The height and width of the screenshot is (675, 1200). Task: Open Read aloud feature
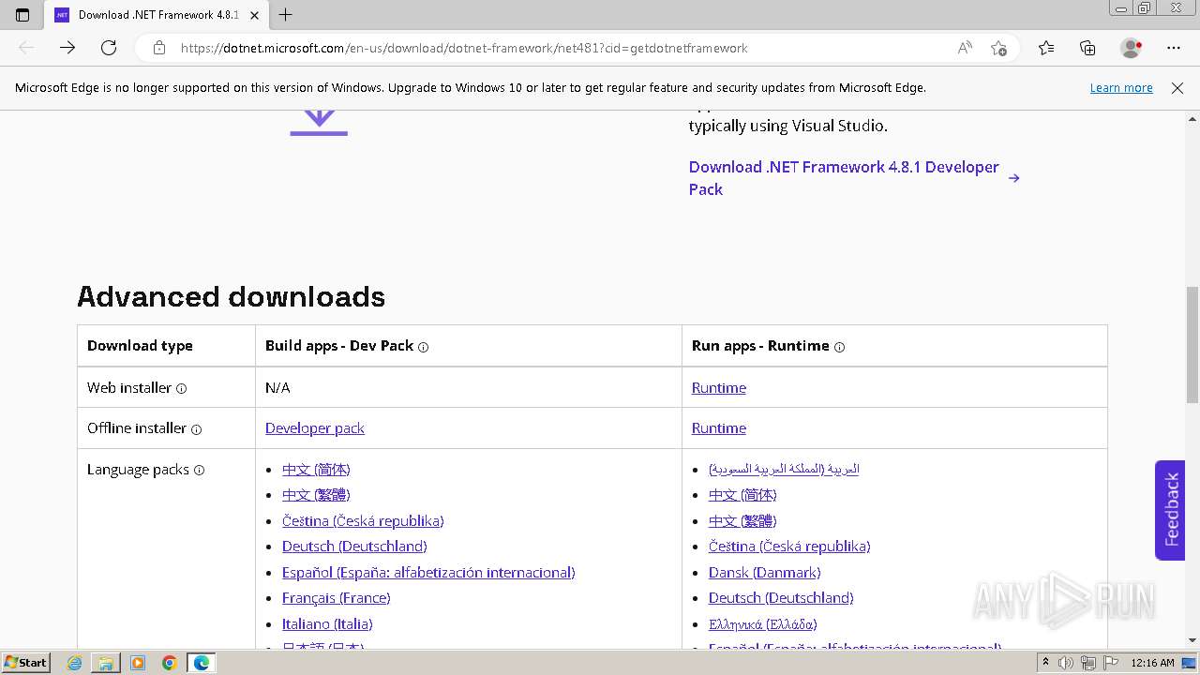(x=965, y=48)
